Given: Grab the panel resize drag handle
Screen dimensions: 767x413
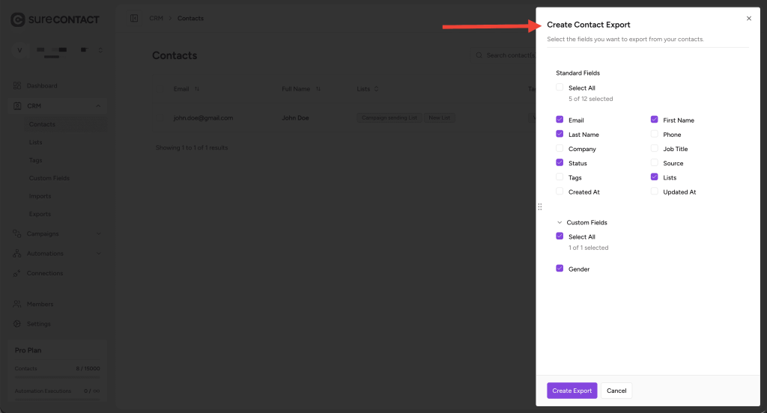Looking at the screenshot, I should (539, 206).
